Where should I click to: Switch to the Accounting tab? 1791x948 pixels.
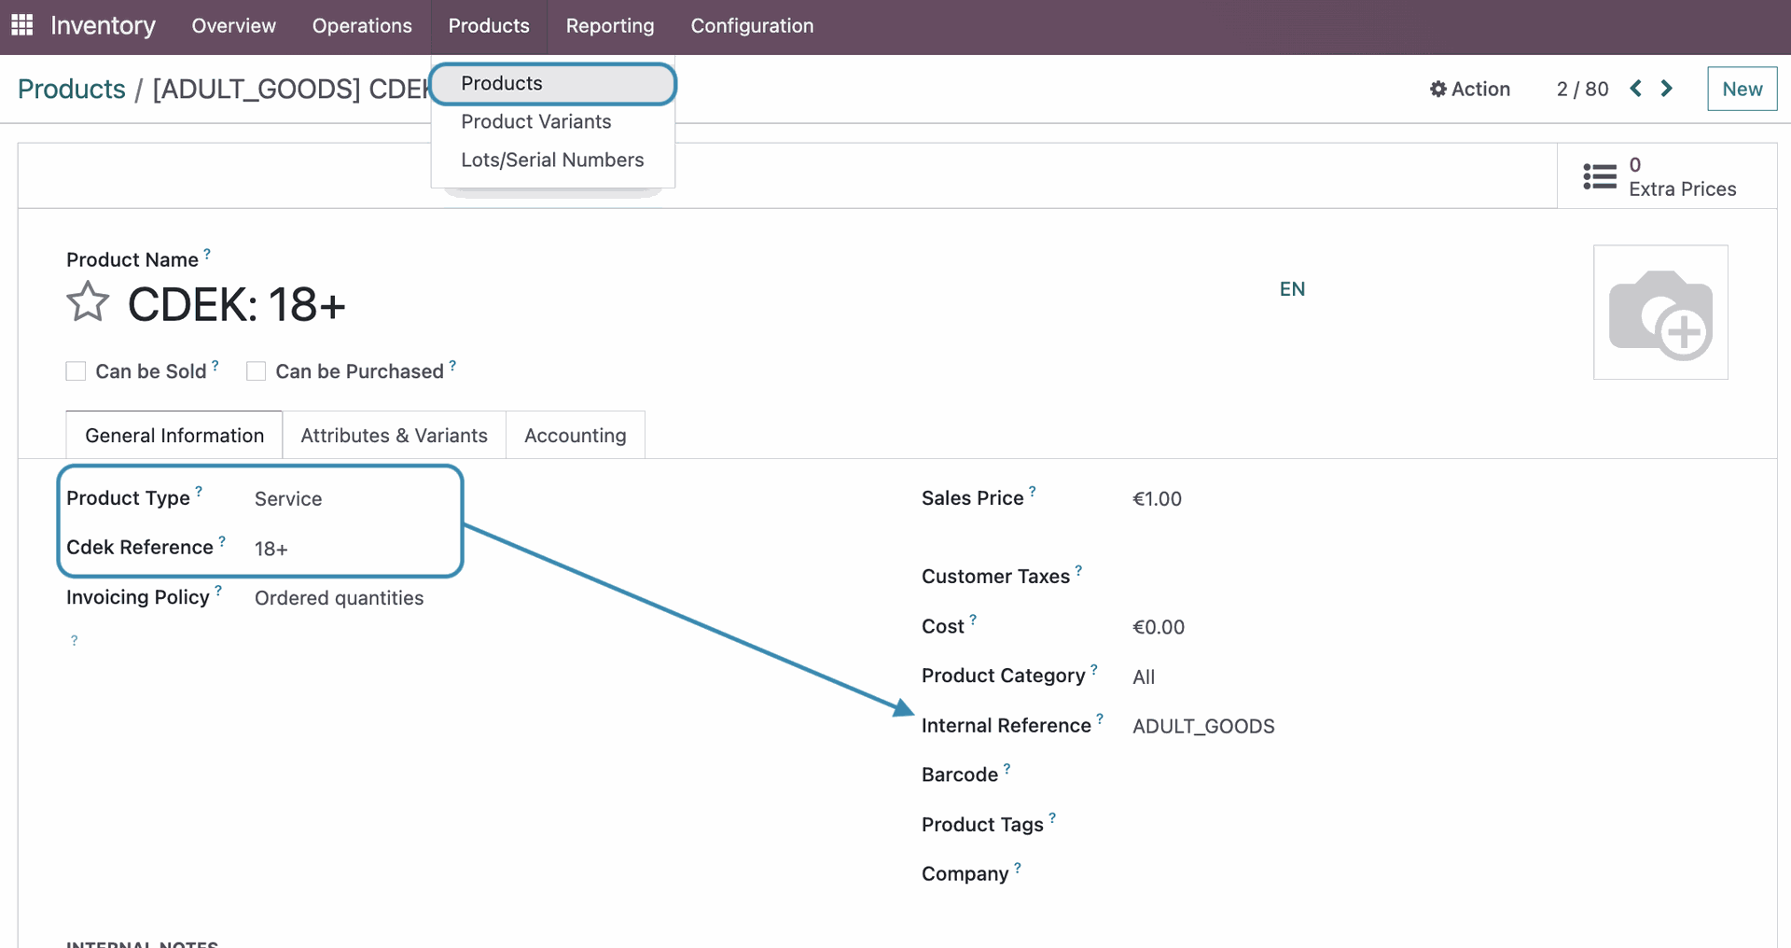coord(575,436)
